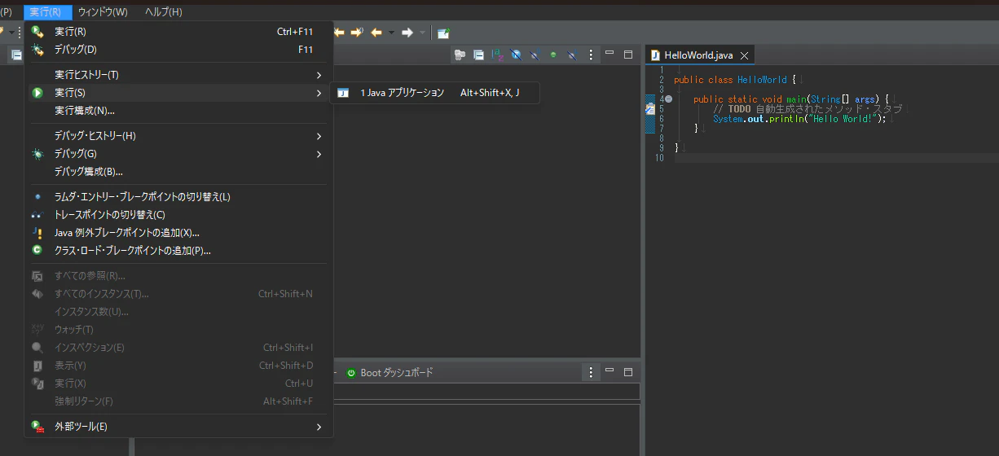Toggle alphabetical sort (az) in outline
Viewport: 999px width, 456px height.
pyautogui.click(x=497, y=55)
